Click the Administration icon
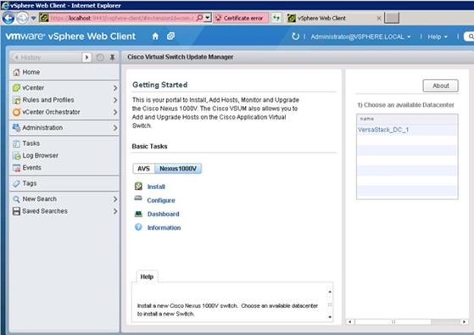 [x=16, y=127]
